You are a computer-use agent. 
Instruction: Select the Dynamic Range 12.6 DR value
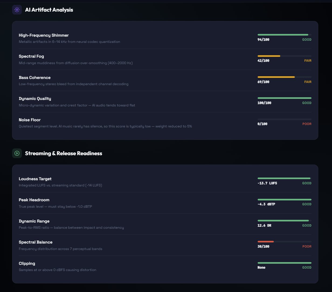[x=264, y=225]
